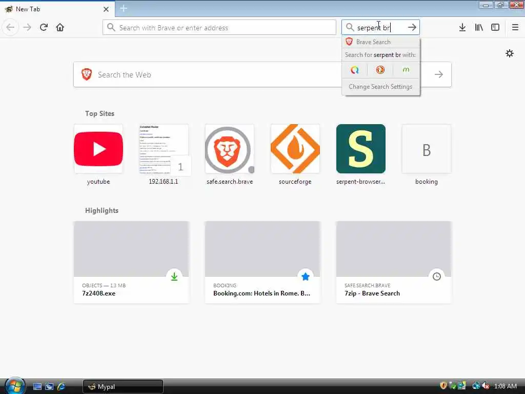525x394 pixels.
Task: Select Brave Search in search dropdown
Action: (381, 42)
